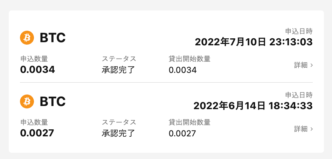Screen dimensions: 332x159
Task: Click the 貸出開始数量 label in the second entry
Action: (x=189, y=122)
